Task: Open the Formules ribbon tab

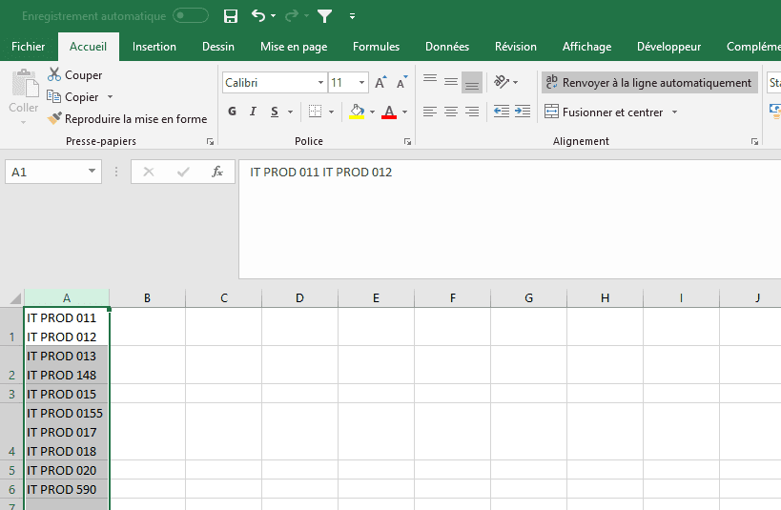Action: point(376,47)
